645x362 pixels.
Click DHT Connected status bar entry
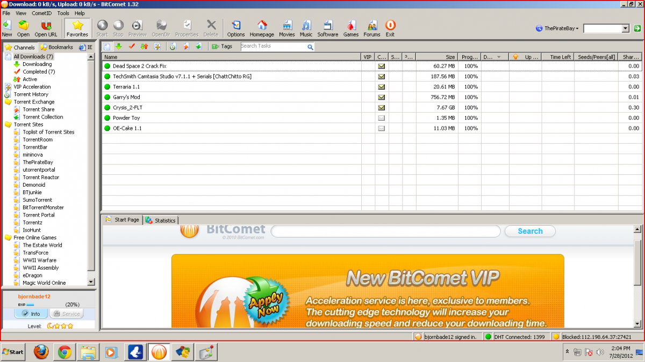coord(515,337)
